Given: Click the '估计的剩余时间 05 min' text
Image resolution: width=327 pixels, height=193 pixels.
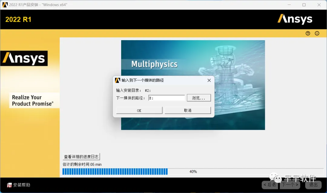Looking at the screenshot, I should click(82, 164).
